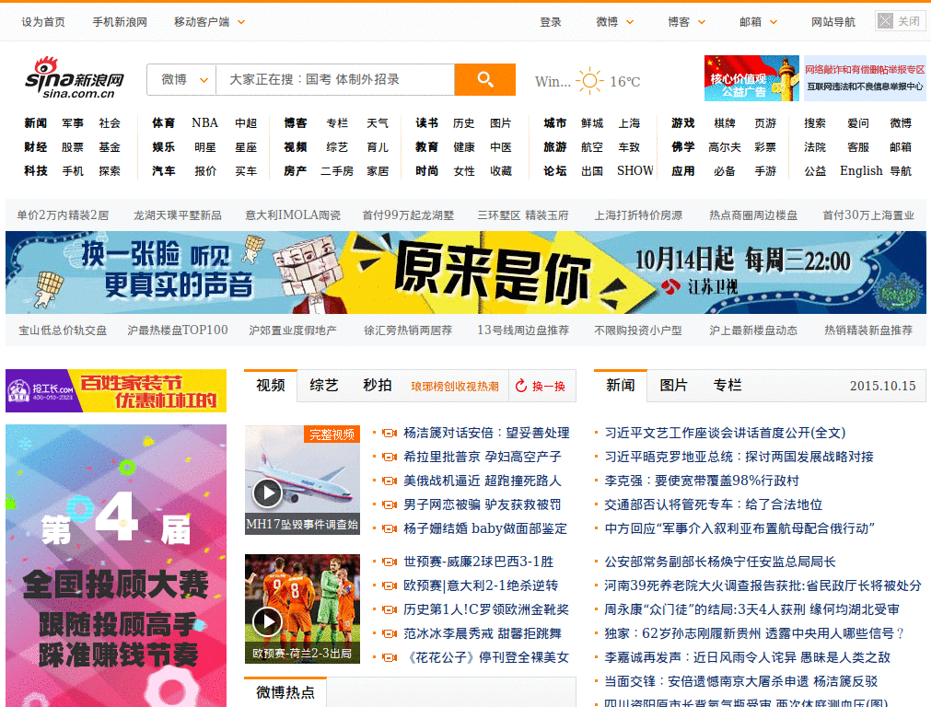
Task: Open headline 交通部否认将管死专车
Action: tap(713, 505)
